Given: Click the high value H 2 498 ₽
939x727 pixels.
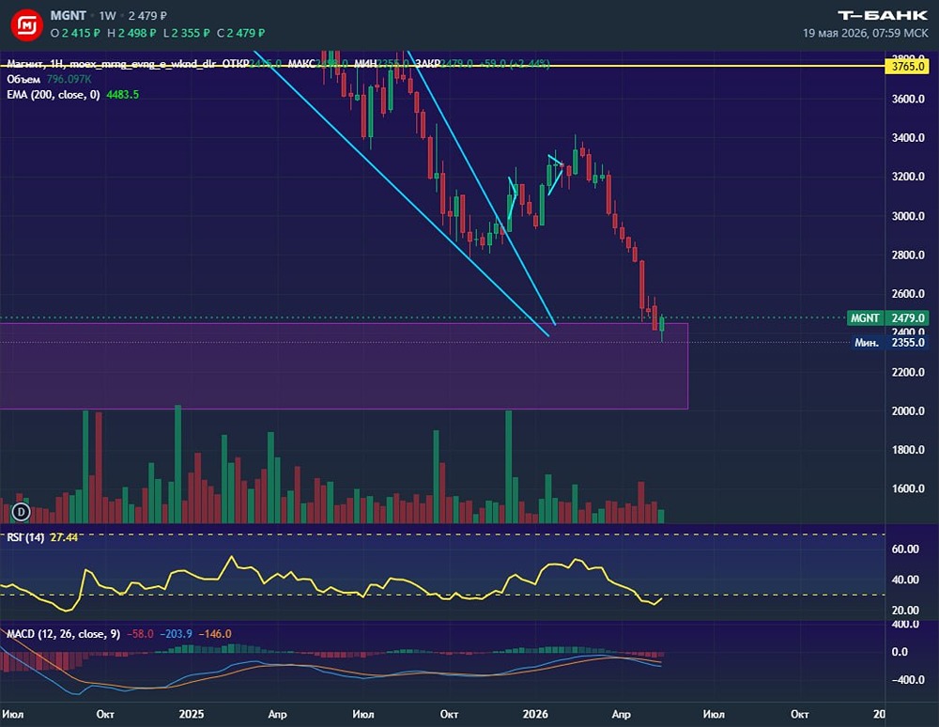Looking at the screenshot, I should tap(131, 33).
